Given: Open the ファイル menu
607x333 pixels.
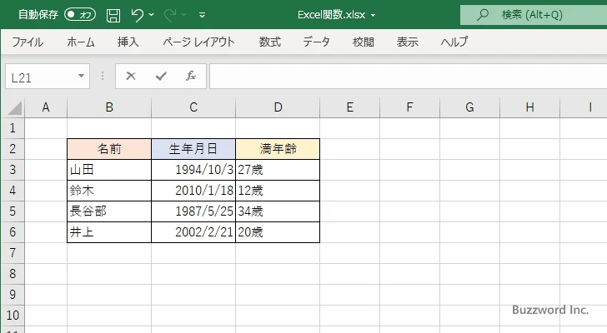Looking at the screenshot, I should tap(28, 42).
